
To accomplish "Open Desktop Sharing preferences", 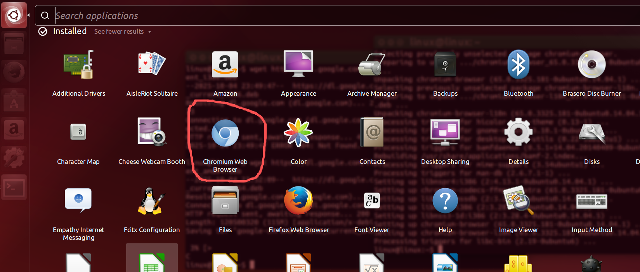I will (445, 133).
